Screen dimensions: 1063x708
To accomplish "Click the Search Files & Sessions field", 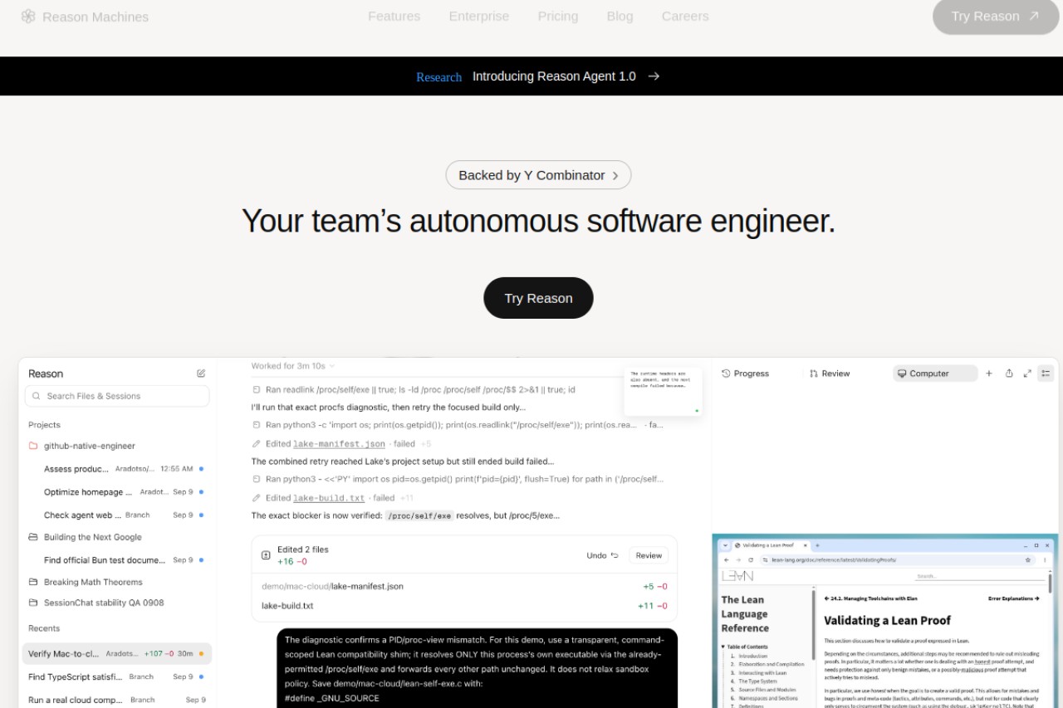I will tap(117, 396).
